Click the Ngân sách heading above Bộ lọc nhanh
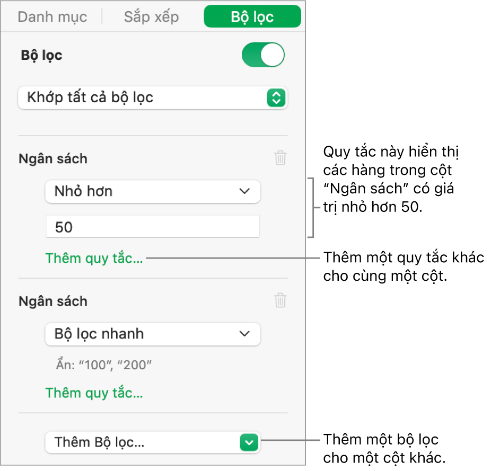This screenshot has width=491, height=471. pos(53,301)
